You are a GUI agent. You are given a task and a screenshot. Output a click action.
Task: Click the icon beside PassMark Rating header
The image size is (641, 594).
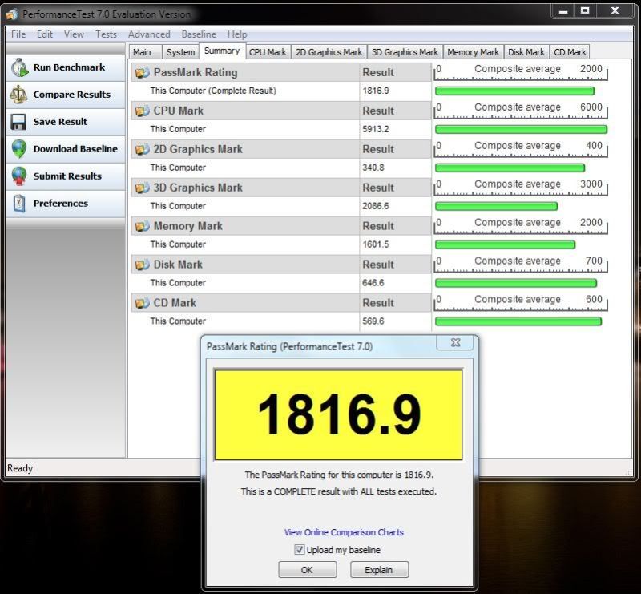point(143,73)
